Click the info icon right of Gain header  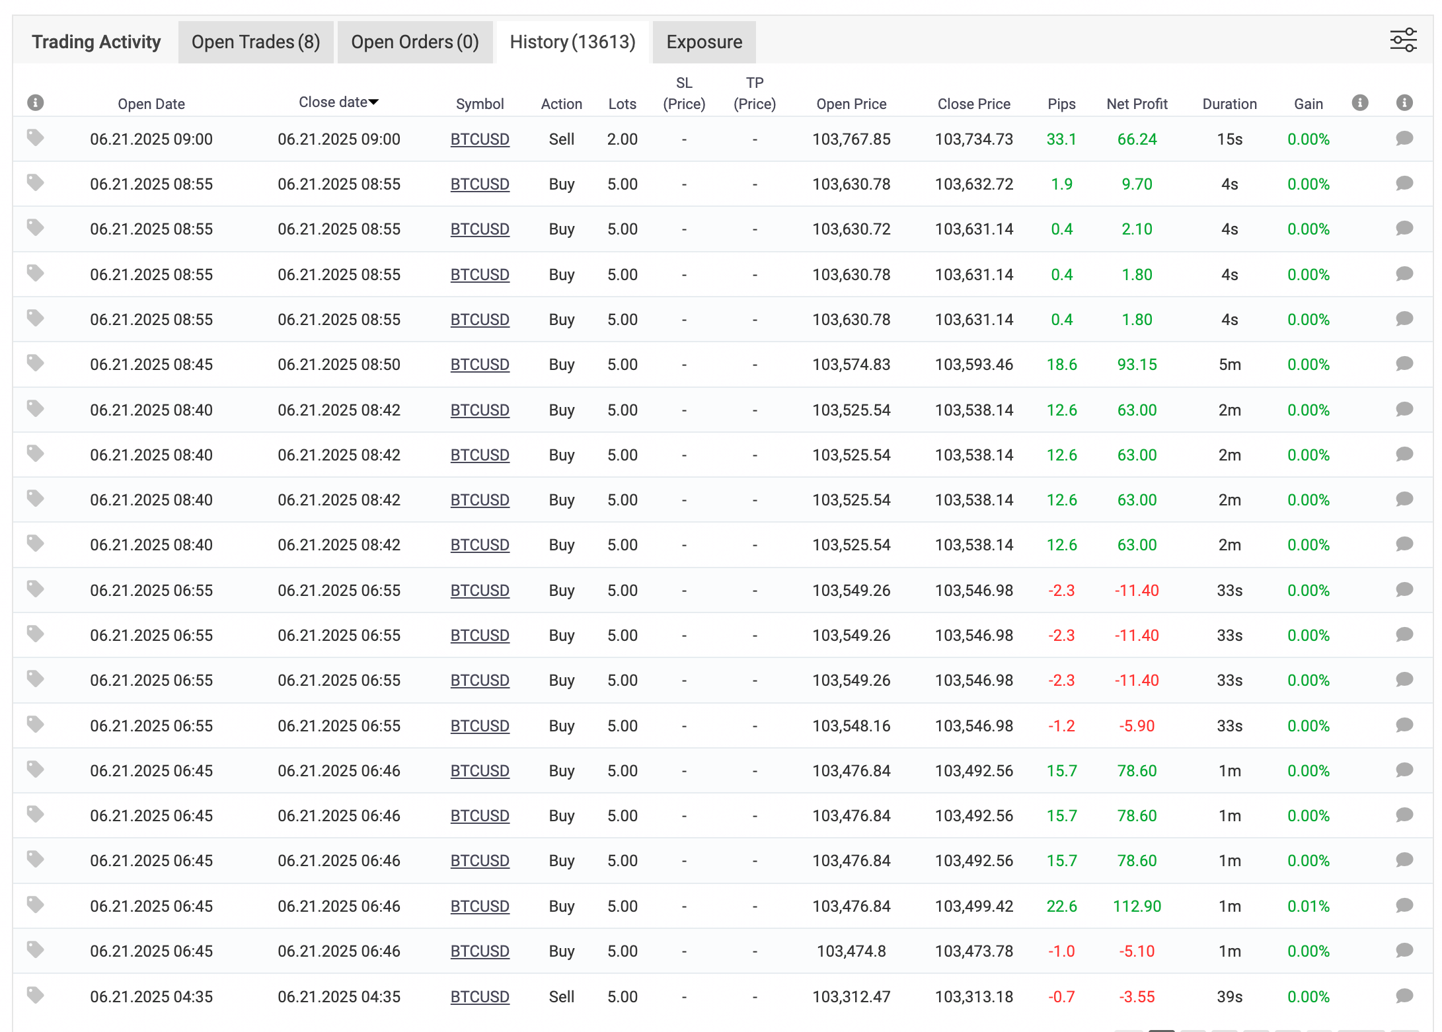1359,103
